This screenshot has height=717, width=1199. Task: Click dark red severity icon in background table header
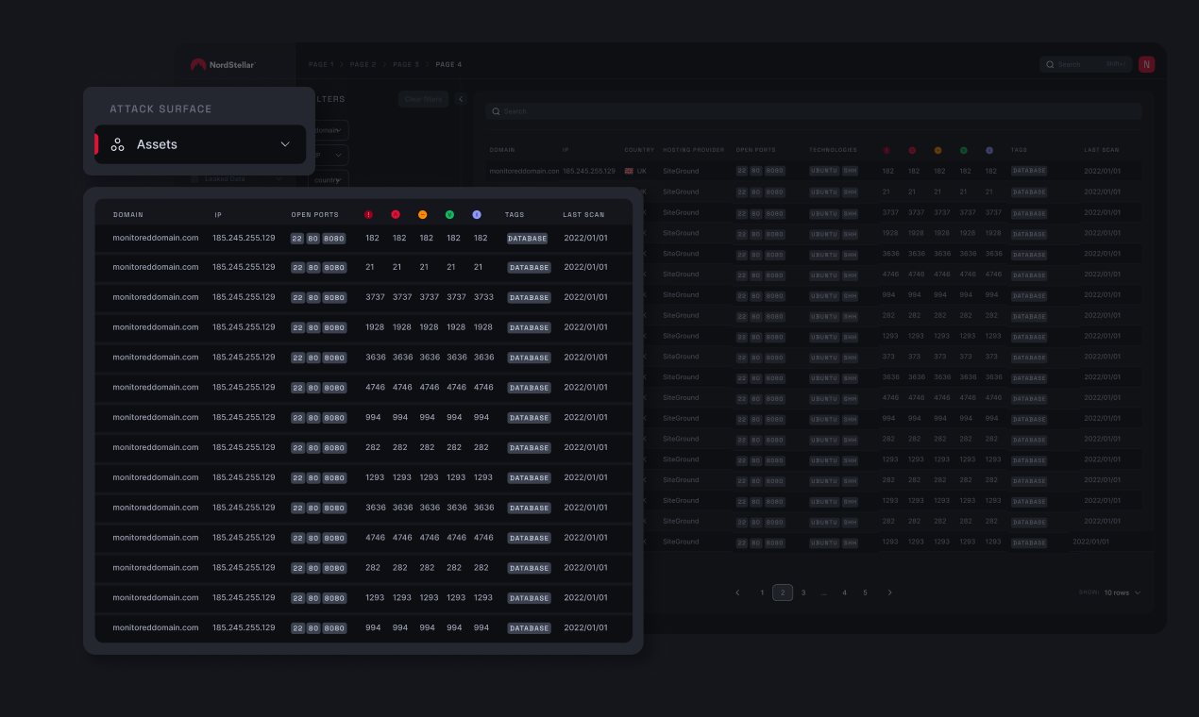click(887, 150)
